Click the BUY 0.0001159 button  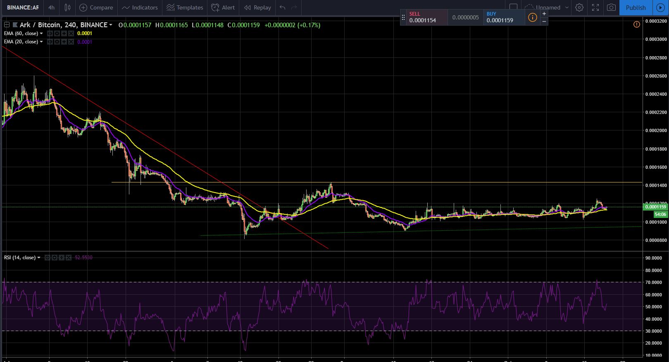click(503, 17)
